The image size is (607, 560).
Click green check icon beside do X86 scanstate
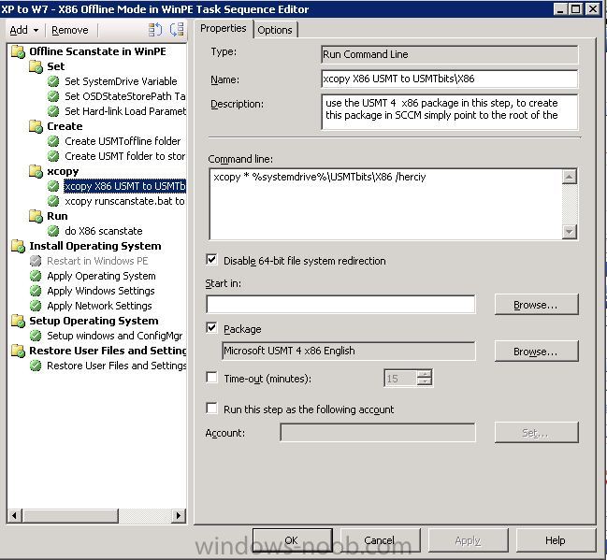(x=53, y=231)
